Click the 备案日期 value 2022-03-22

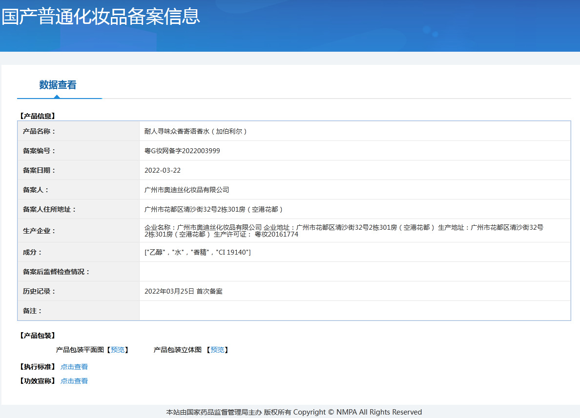[x=162, y=170]
